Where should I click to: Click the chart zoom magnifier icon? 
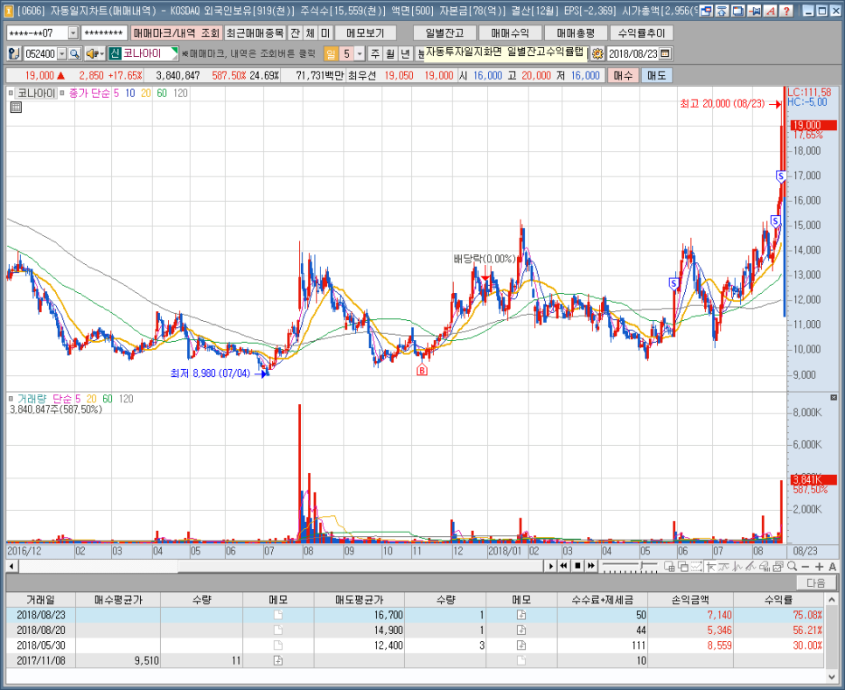(x=792, y=566)
